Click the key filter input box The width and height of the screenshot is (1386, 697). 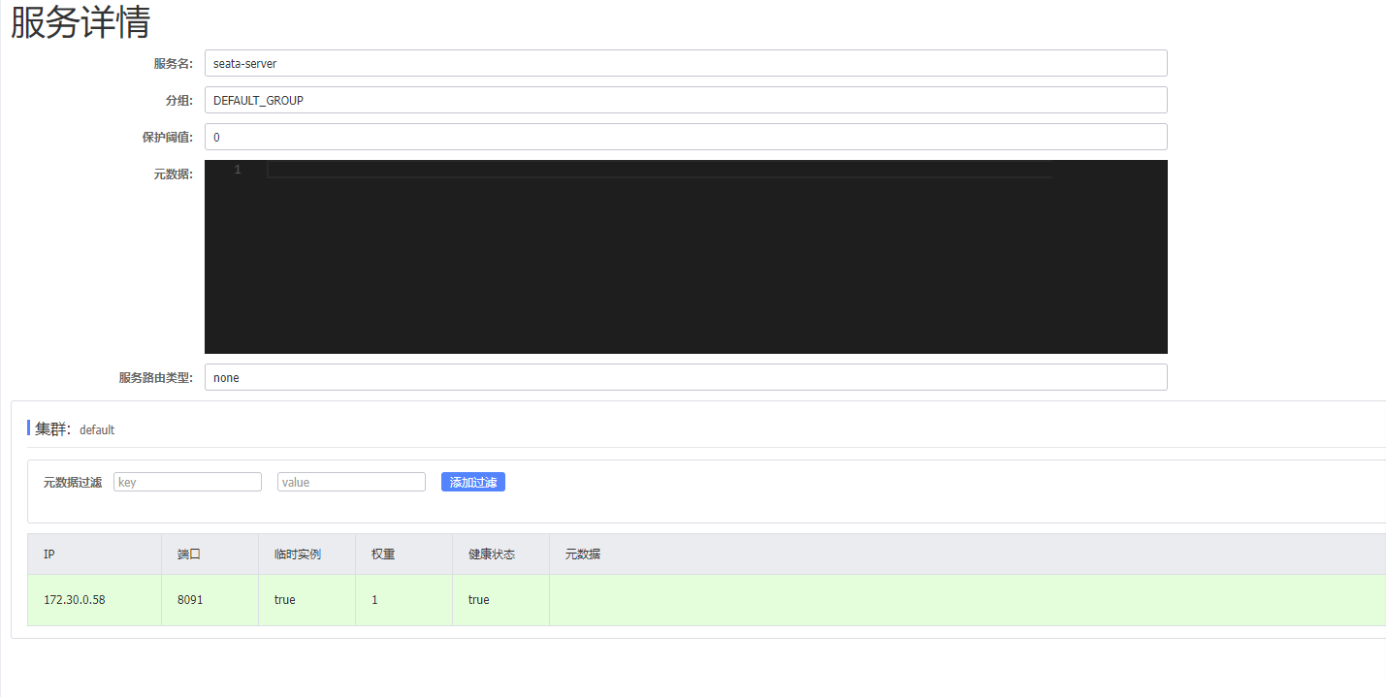[186, 481]
